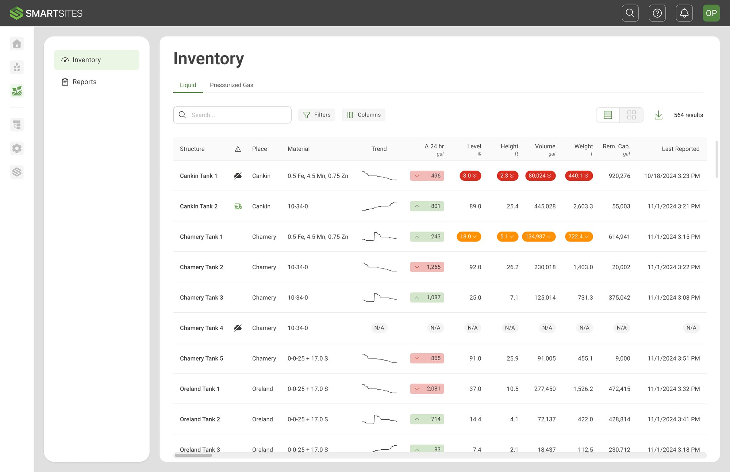The image size is (730, 472).
Task: Open the hierarchy/structure icon in sidebar
Action: point(17,125)
